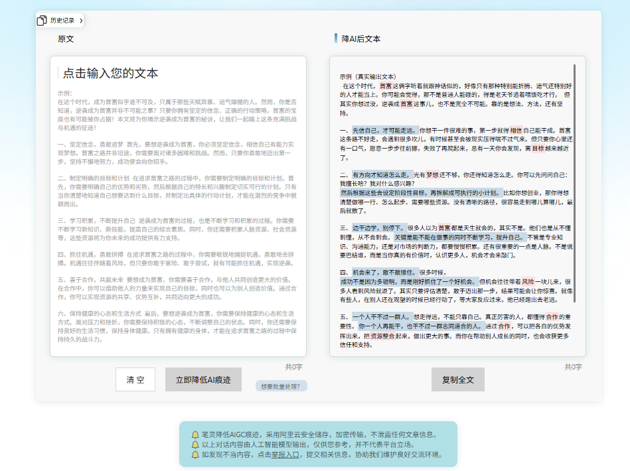Image resolution: width=630 pixels, height=471 pixels.
Task: Click the first bell icon in notice
Action: click(195, 435)
